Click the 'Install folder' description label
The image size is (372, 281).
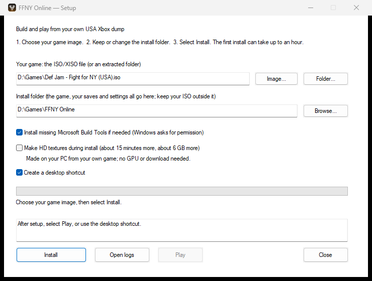(x=116, y=96)
